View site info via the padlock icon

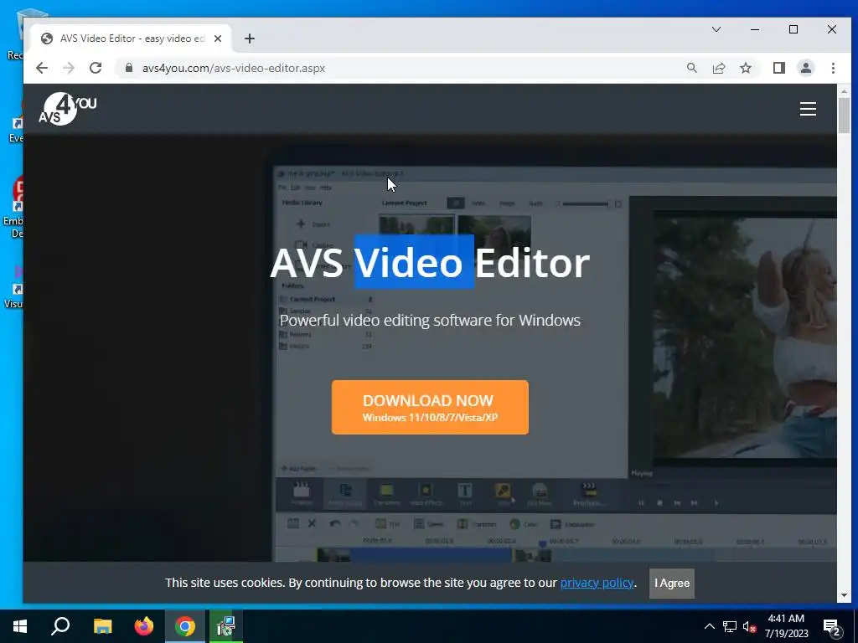pyautogui.click(x=129, y=68)
